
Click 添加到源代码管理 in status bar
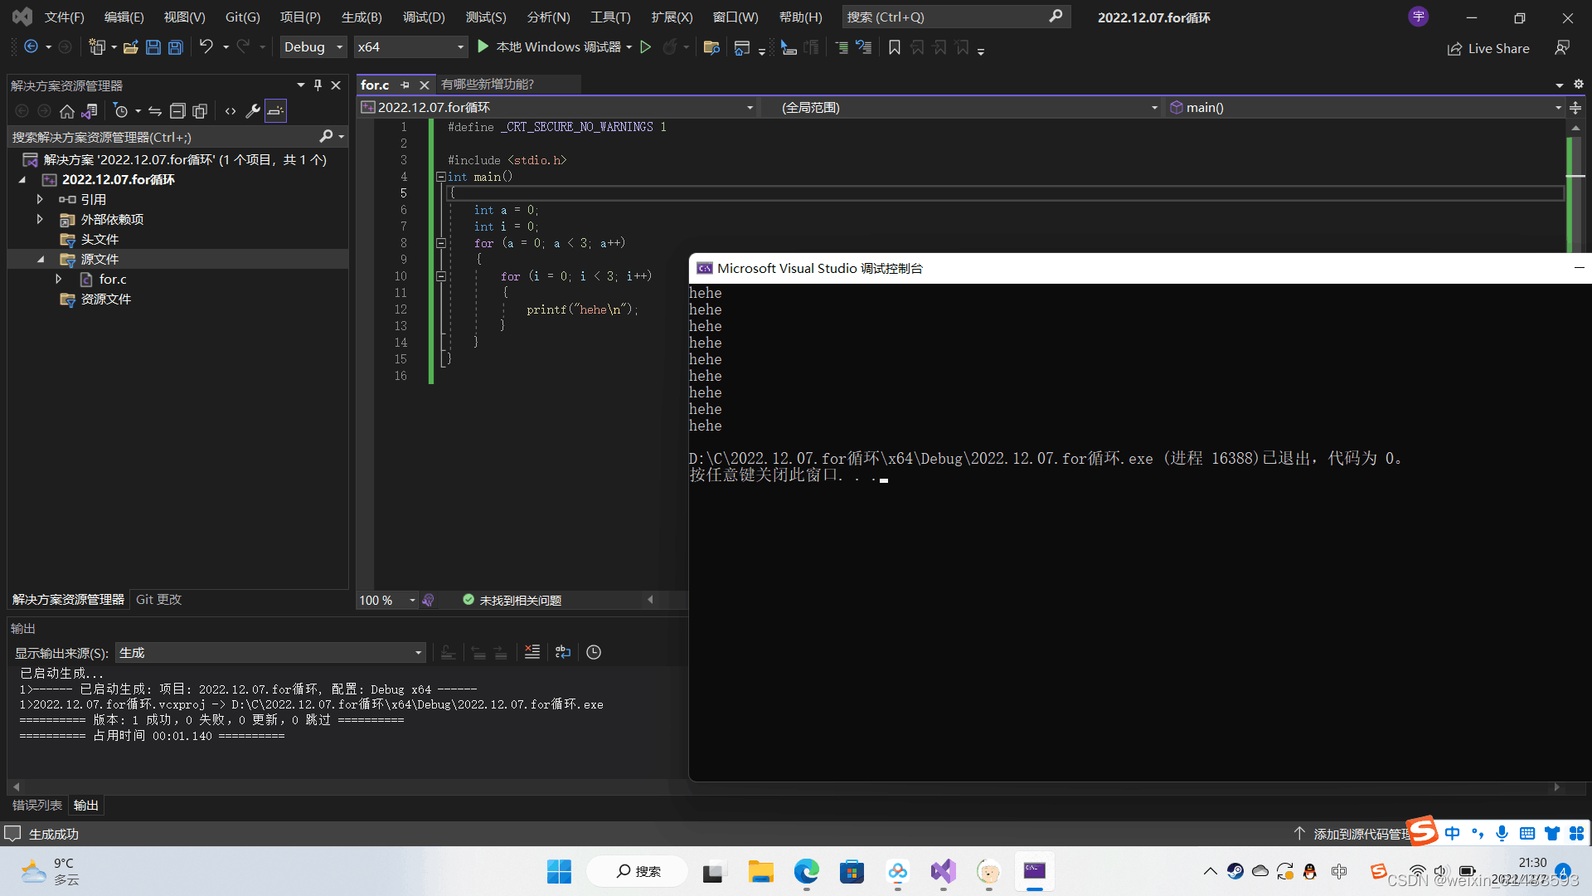1353,834
